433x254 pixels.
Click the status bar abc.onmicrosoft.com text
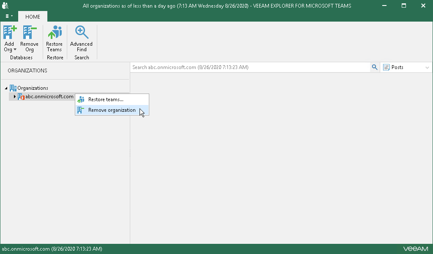coord(52,249)
